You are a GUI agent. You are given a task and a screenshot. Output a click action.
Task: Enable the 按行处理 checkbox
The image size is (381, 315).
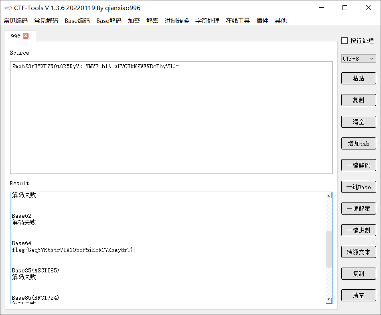pyautogui.click(x=345, y=41)
